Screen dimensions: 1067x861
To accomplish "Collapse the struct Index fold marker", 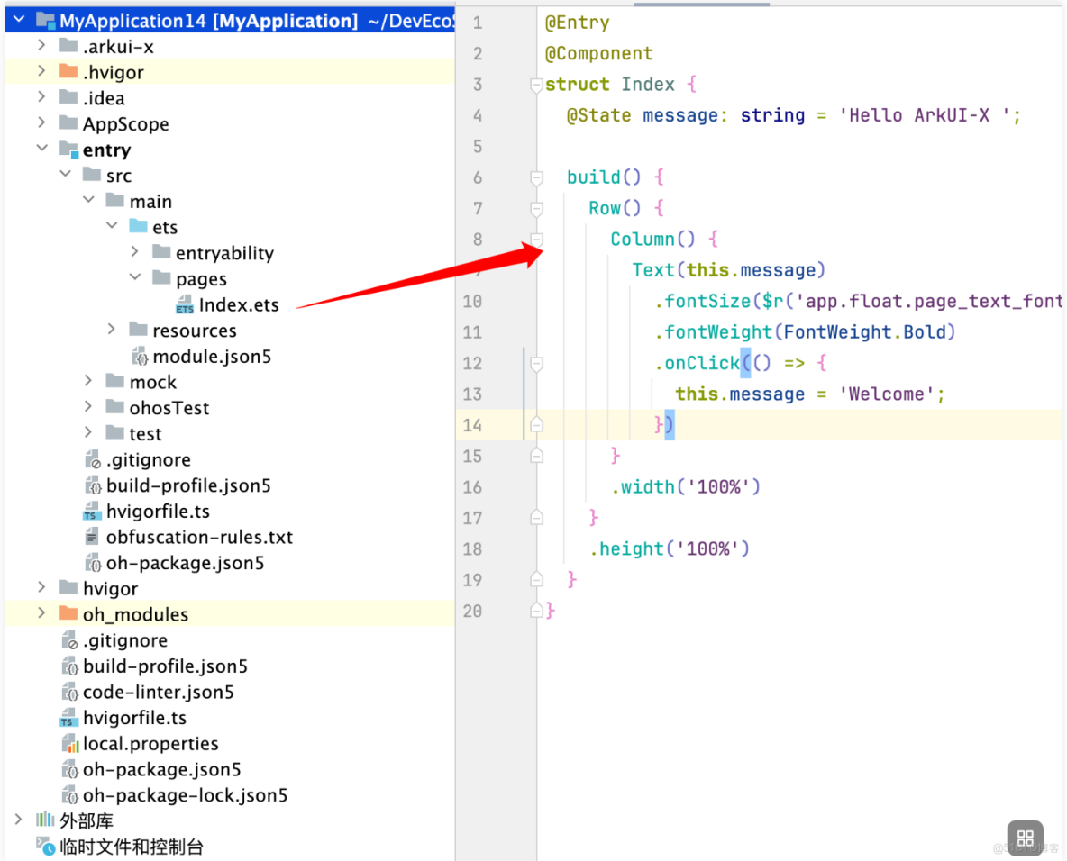I will [x=536, y=84].
